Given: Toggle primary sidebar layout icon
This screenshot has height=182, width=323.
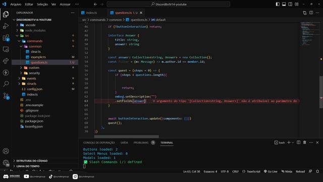Looking at the screenshot, I should 278,4.
